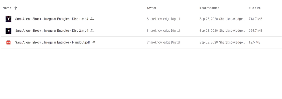Sort files by the Name column header
Screen dimensions: 282x99
[x=7, y=8]
